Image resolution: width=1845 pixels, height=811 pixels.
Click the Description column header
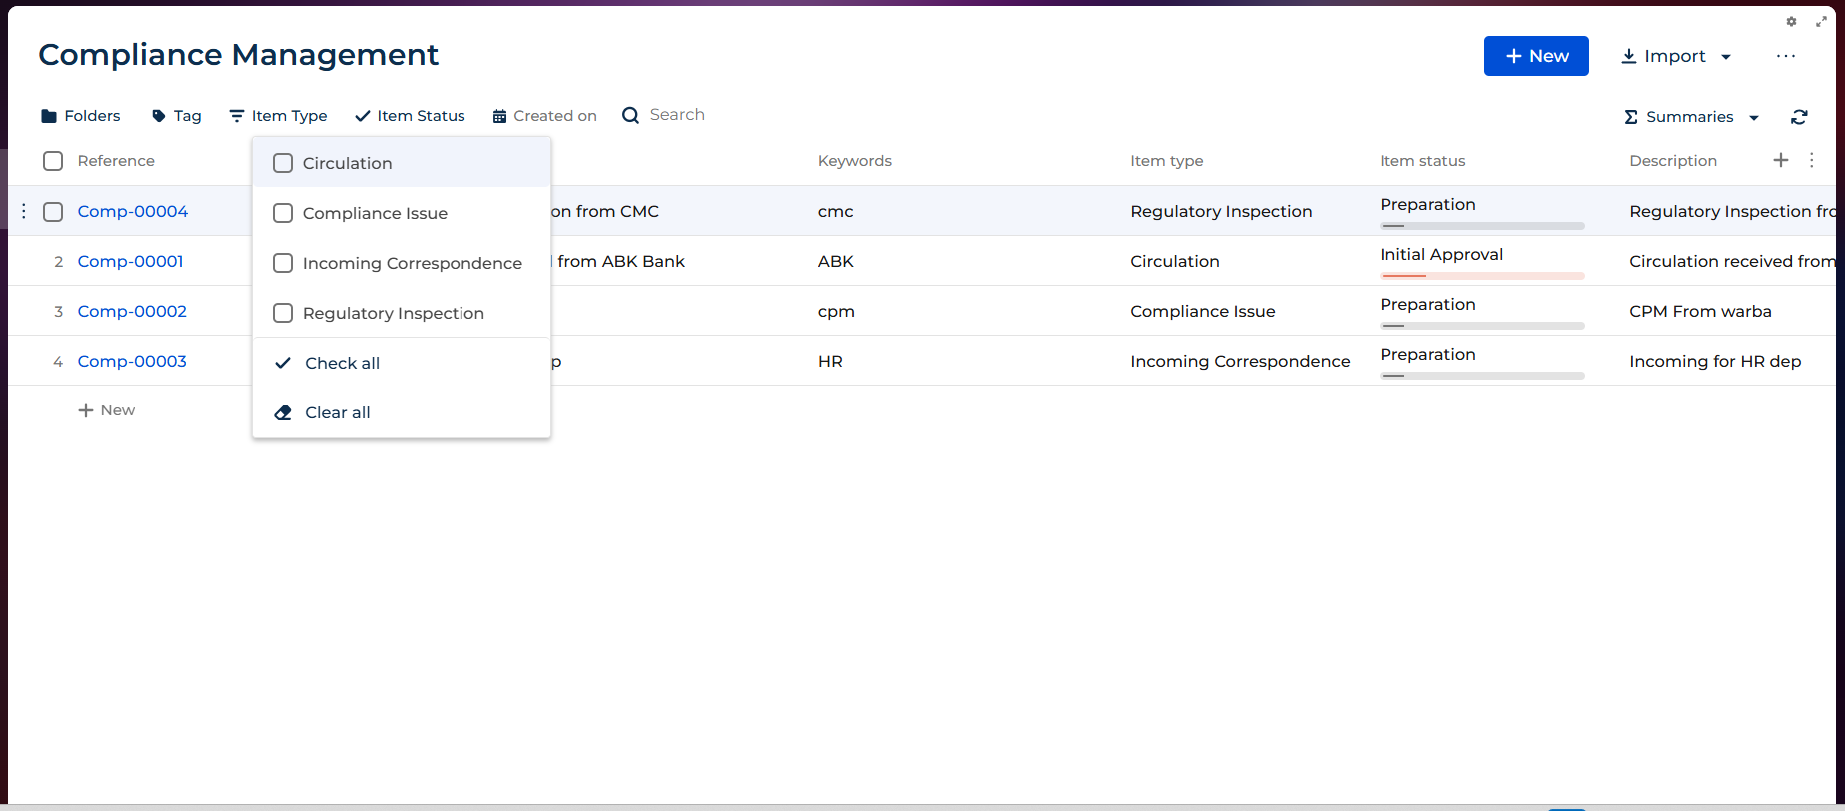(1673, 161)
